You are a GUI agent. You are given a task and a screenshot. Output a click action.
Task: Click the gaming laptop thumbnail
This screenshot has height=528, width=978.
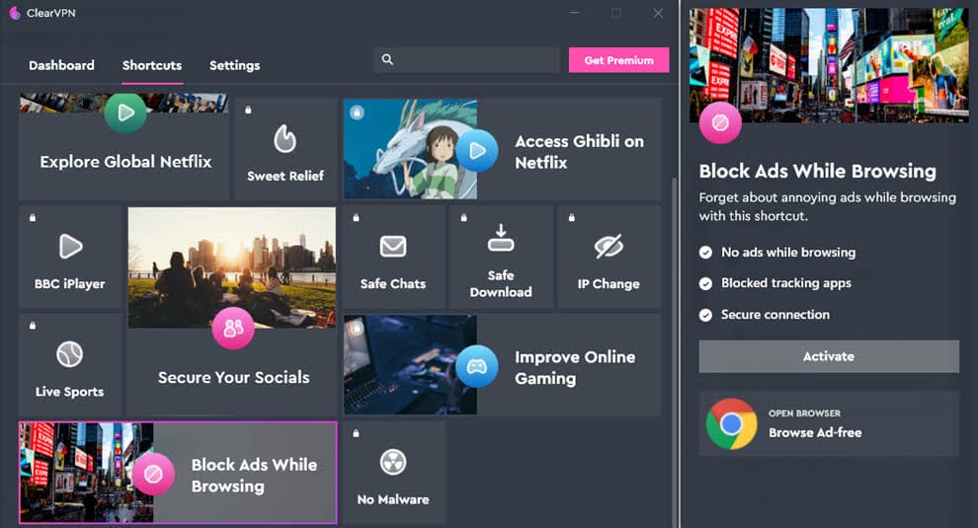tap(410, 365)
